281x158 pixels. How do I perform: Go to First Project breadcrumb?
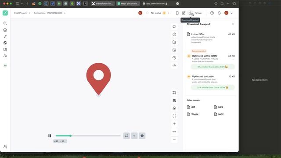click(20, 13)
